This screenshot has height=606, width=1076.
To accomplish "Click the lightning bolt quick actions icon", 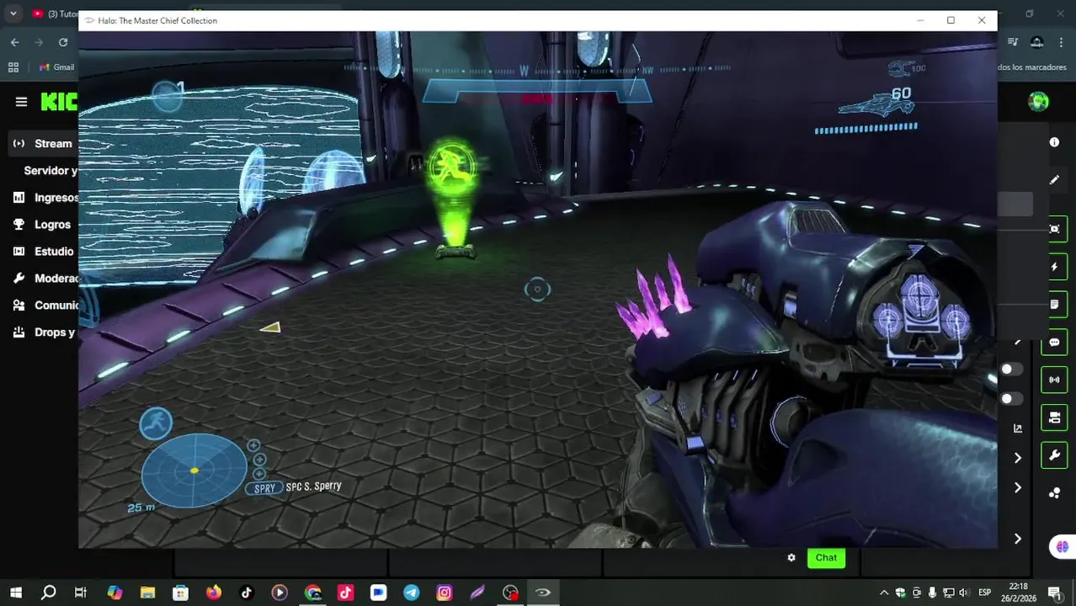I will (1054, 267).
